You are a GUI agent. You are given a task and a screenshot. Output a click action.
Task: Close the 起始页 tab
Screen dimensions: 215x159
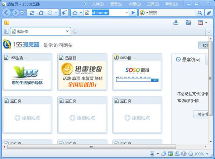(x=67, y=31)
